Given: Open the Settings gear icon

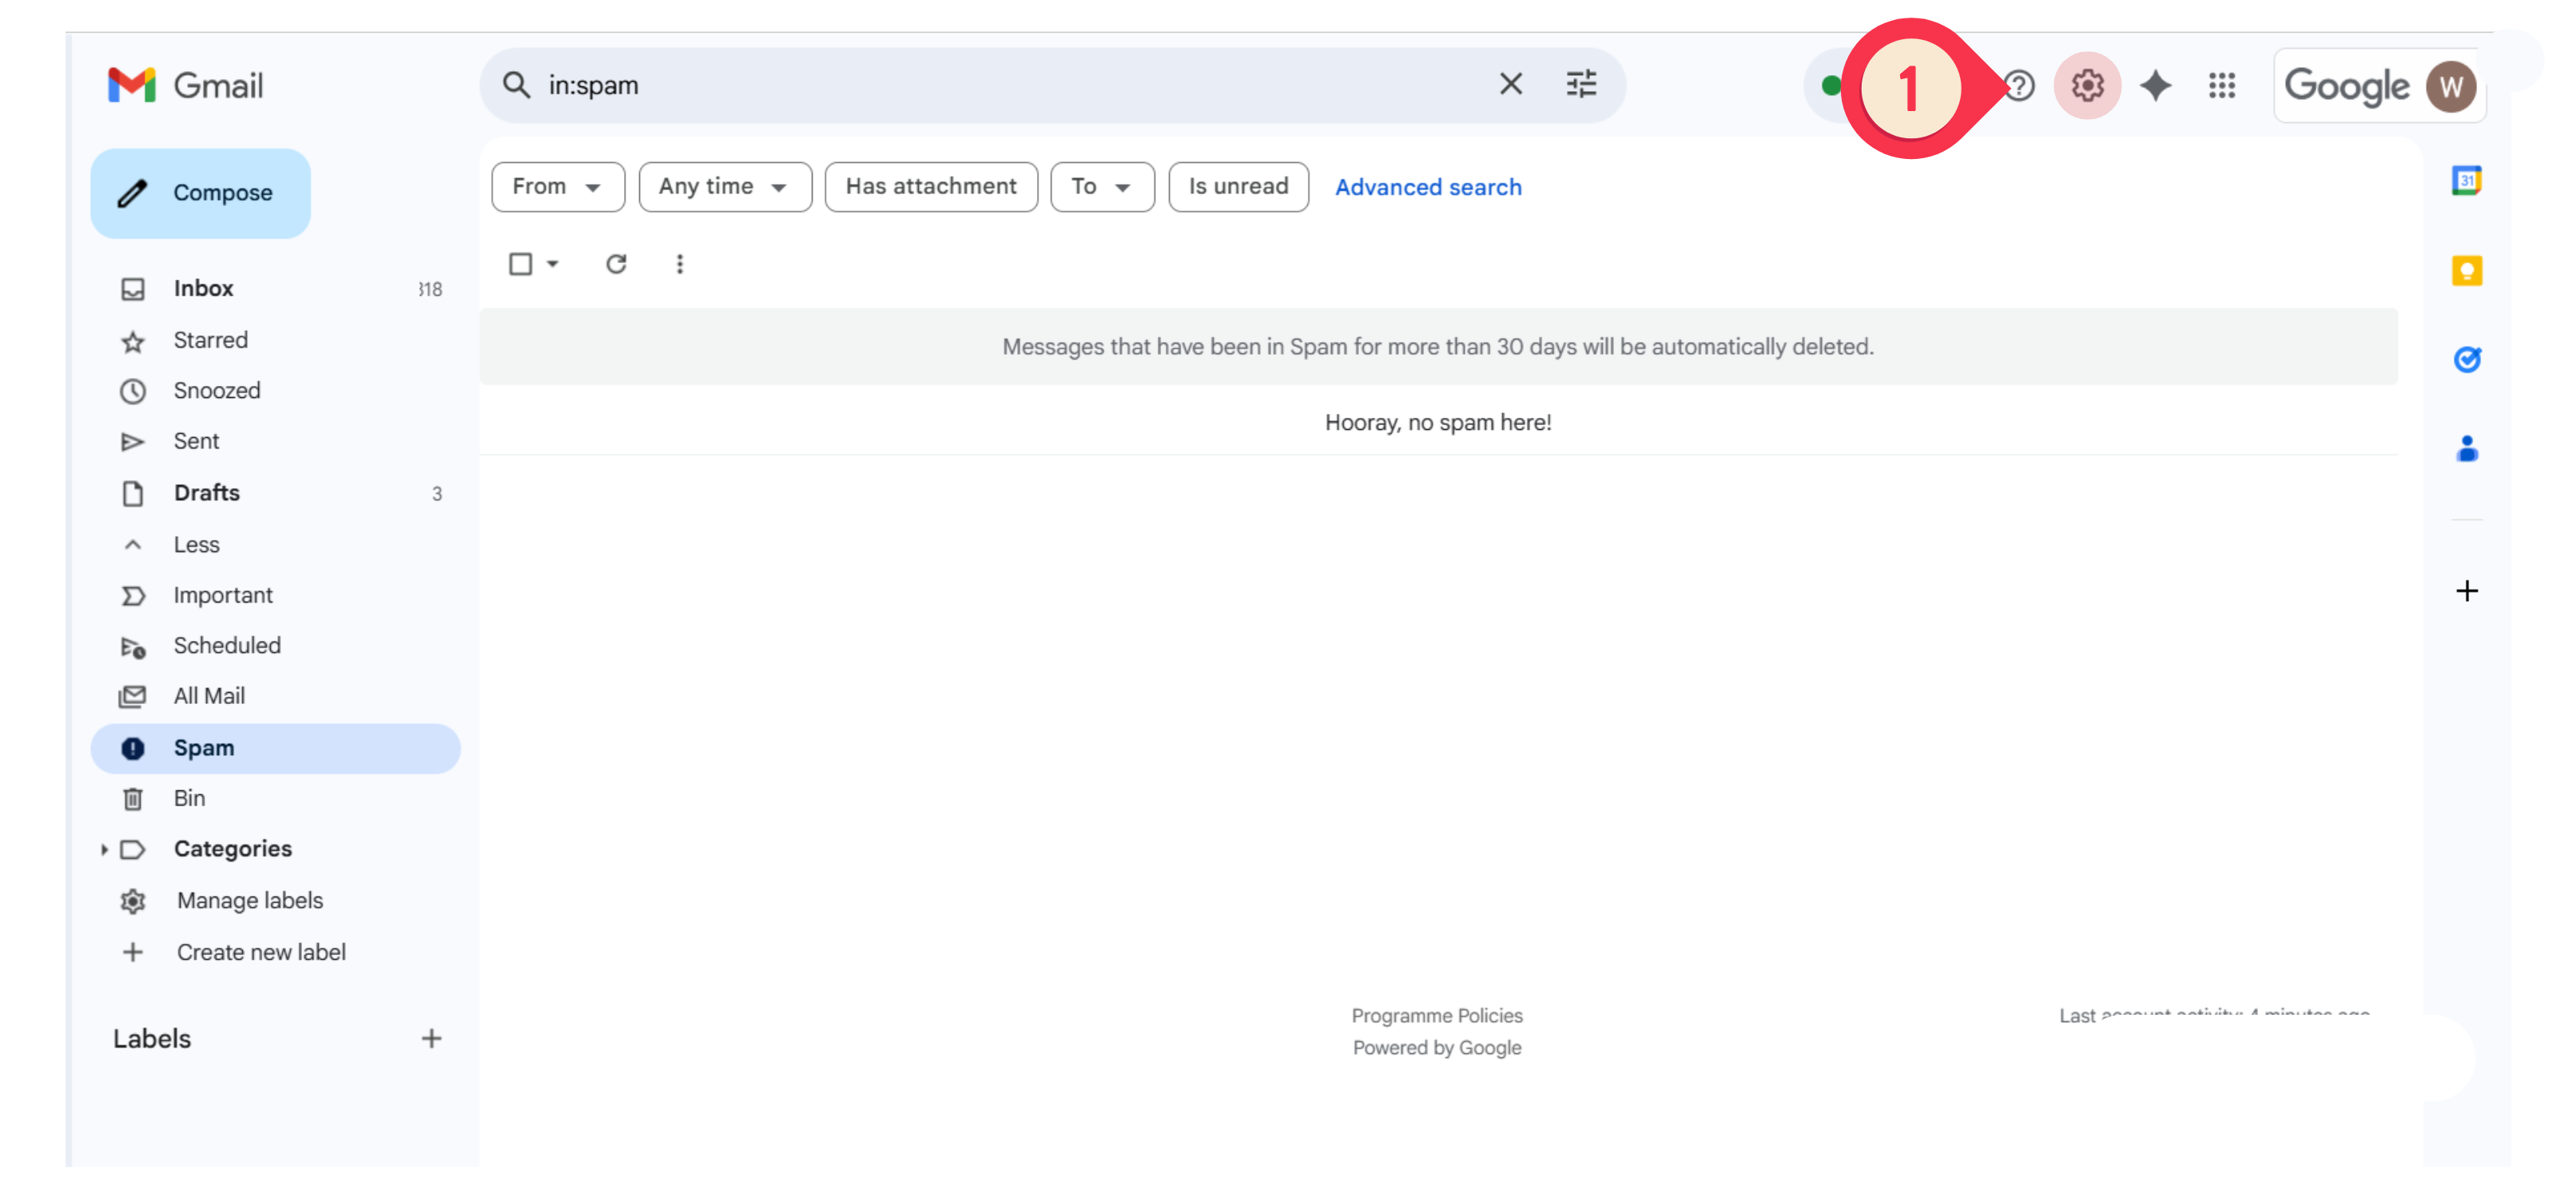Looking at the screenshot, I should 2086,85.
